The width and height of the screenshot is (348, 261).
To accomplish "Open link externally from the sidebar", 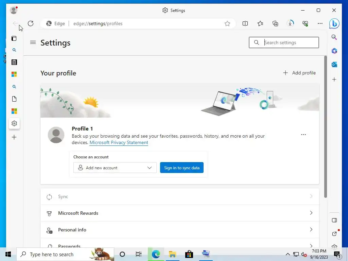I will coord(334,234).
